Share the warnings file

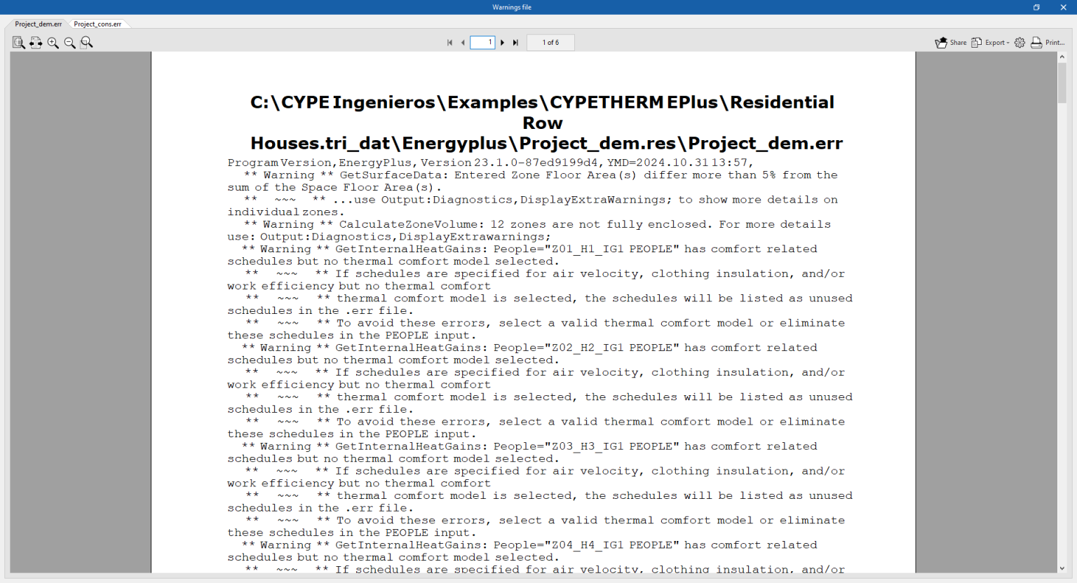pyautogui.click(x=951, y=43)
